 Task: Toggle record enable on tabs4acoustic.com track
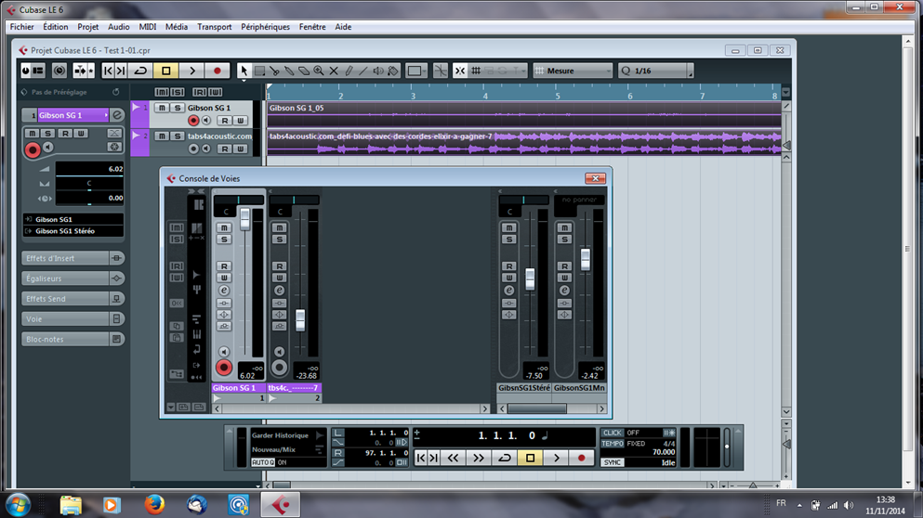(x=193, y=149)
